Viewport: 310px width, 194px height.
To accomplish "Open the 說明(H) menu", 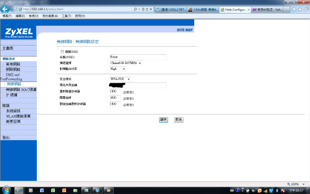I will (x=80, y=16).
